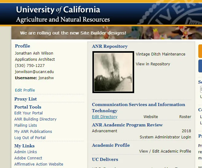This screenshot has height=168, width=202.
Task: Open the Vintage Ditch Maintenance photo thumbnail
Action: click(113, 72)
